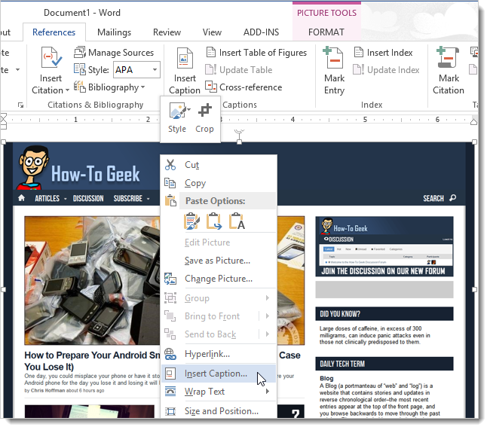Click Update Index

[x=386, y=69]
